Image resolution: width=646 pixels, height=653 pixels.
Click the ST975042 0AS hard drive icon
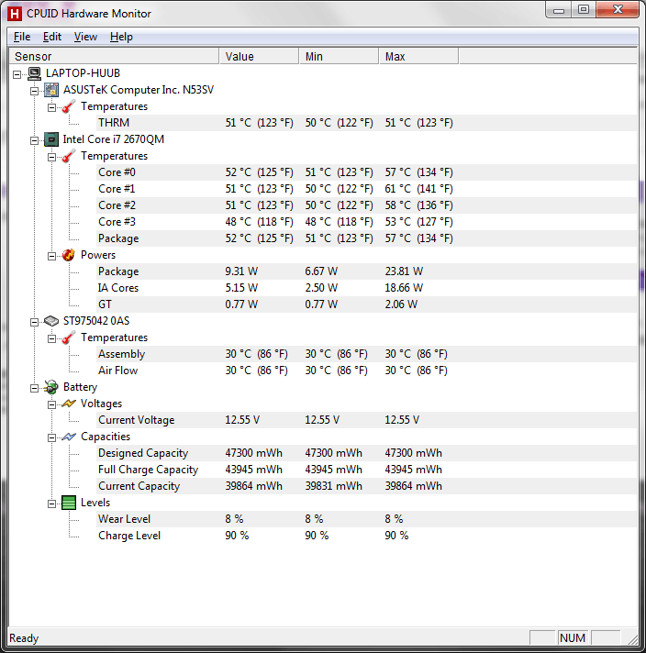[51, 321]
